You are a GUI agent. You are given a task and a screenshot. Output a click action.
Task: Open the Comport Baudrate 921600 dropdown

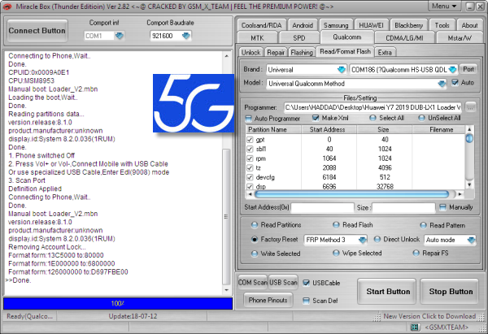pos(186,36)
